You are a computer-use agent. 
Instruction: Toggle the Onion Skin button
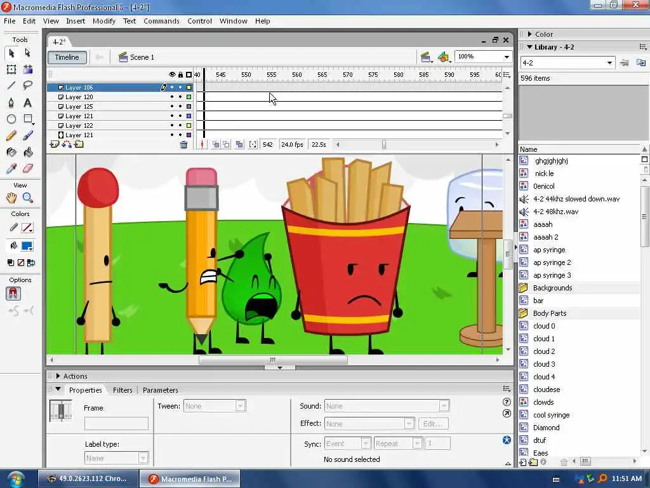click(x=216, y=144)
